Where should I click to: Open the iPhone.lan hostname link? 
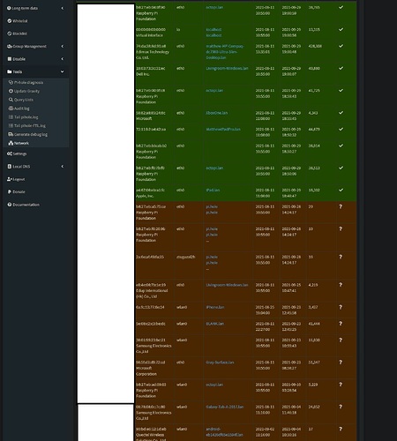[x=215, y=307]
